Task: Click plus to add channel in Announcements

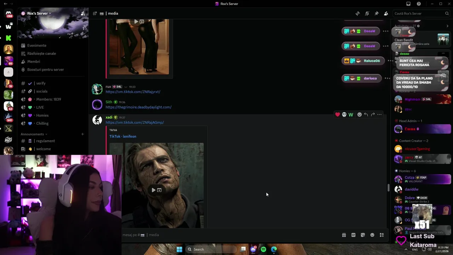Action: (82, 134)
